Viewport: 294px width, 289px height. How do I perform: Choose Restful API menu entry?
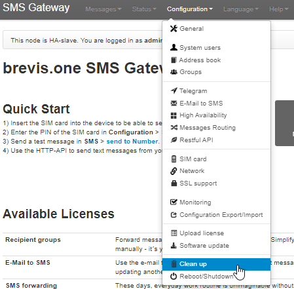click(x=217, y=140)
